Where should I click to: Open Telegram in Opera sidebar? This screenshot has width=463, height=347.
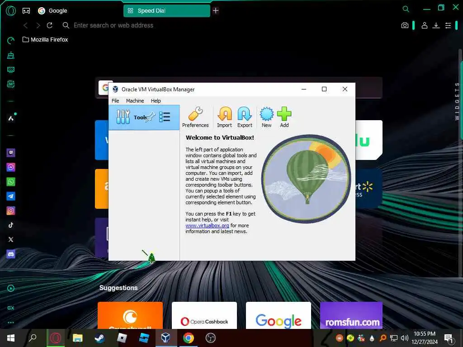(x=11, y=196)
